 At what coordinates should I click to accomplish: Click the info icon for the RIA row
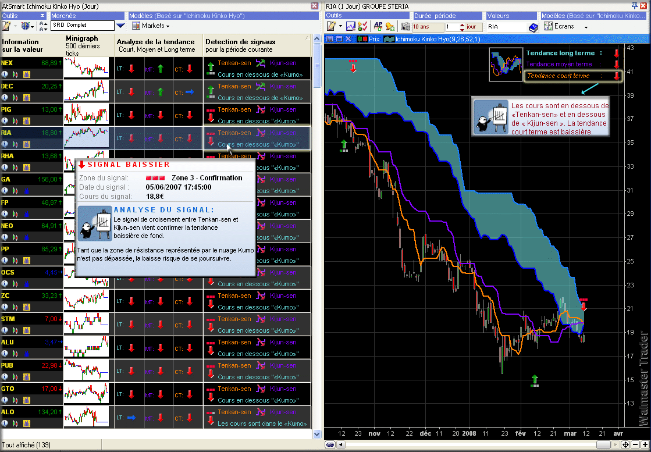pyautogui.click(x=5, y=144)
